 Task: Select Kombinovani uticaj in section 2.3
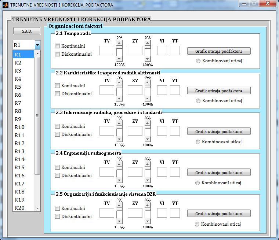point(198,142)
